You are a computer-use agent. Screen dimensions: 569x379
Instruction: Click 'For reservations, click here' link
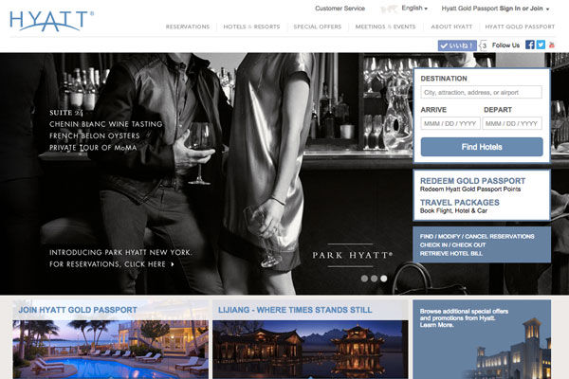tap(112, 264)
